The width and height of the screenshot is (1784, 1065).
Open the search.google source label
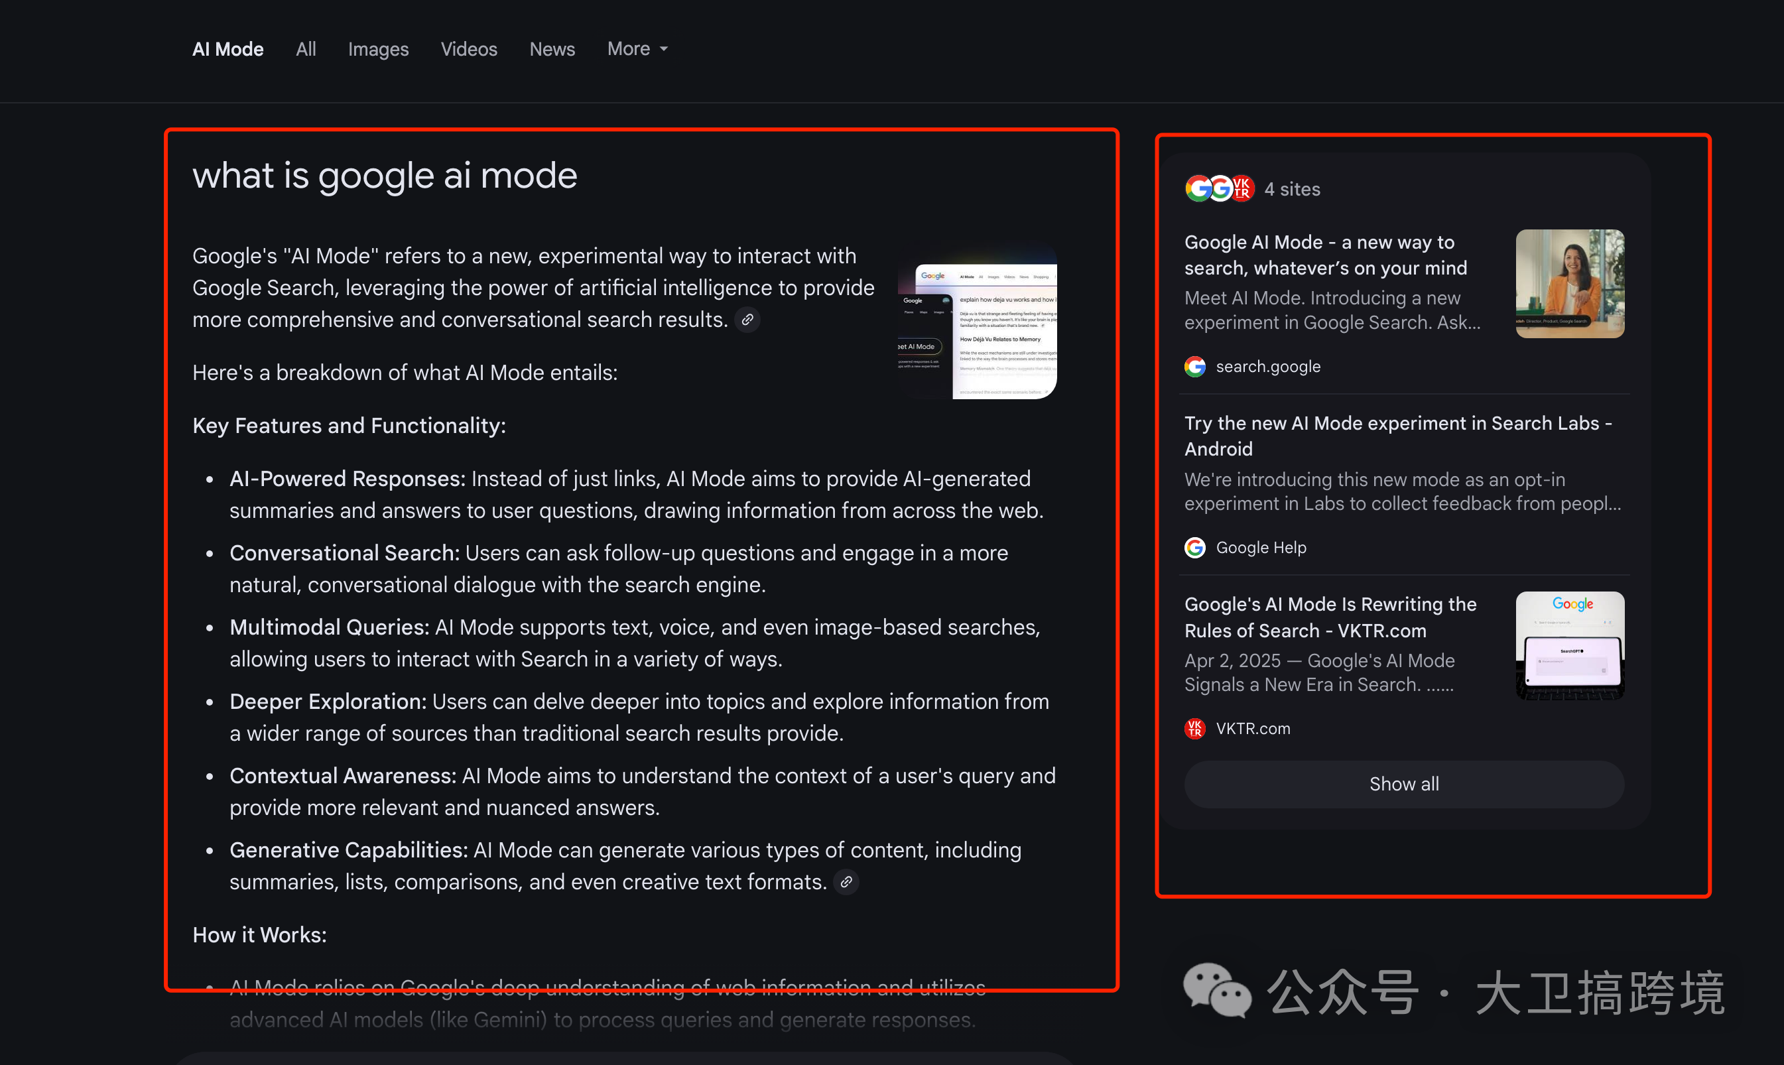(1268, 367)
